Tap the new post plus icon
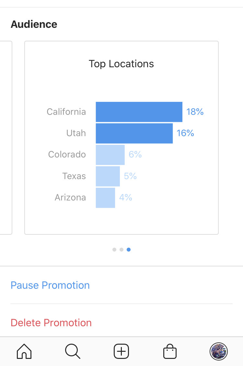The width and height of the screenshot is (243, 366). [121, 351]
